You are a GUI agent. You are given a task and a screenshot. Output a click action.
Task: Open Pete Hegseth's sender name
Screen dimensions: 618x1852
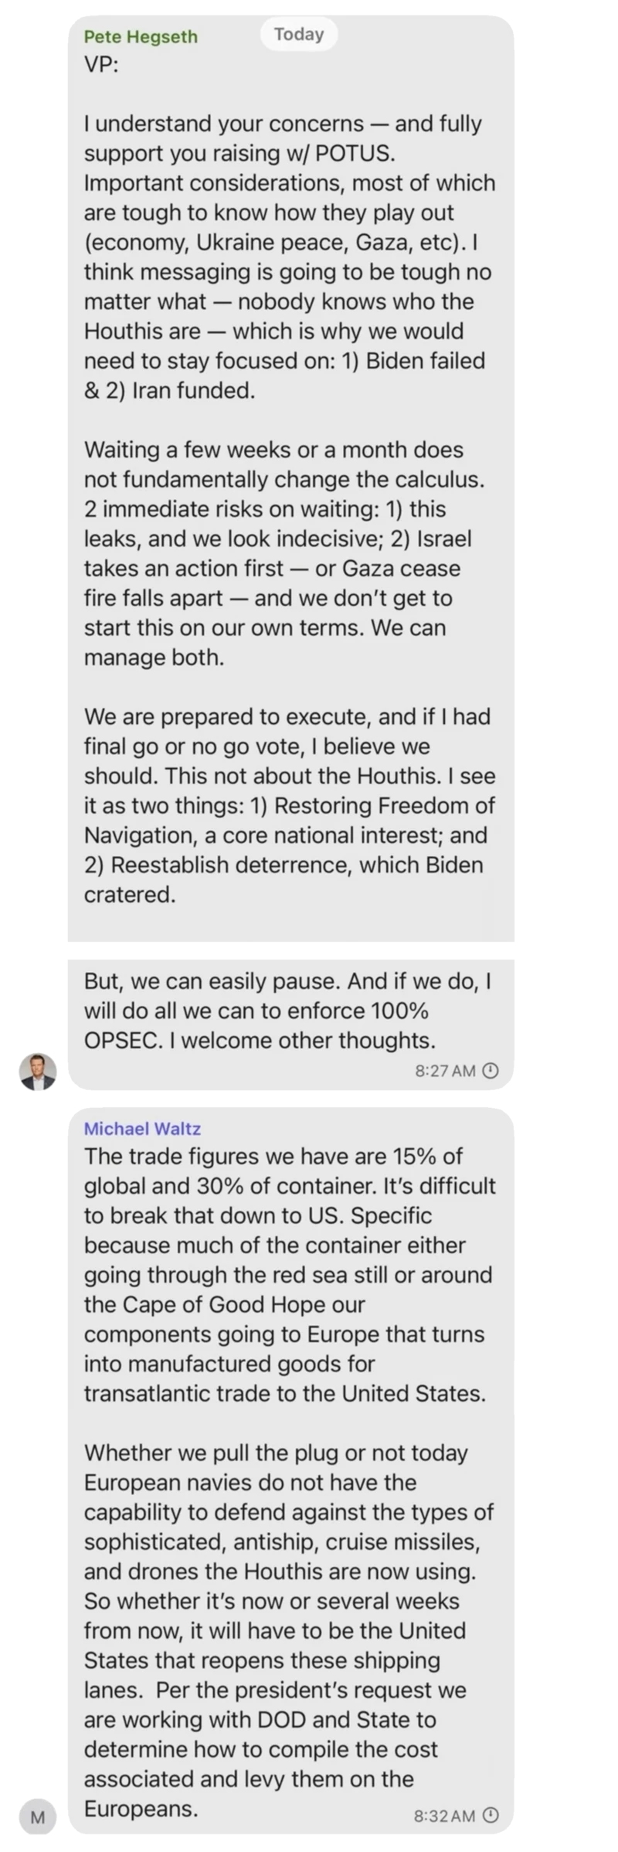click(x=141, y=36)
